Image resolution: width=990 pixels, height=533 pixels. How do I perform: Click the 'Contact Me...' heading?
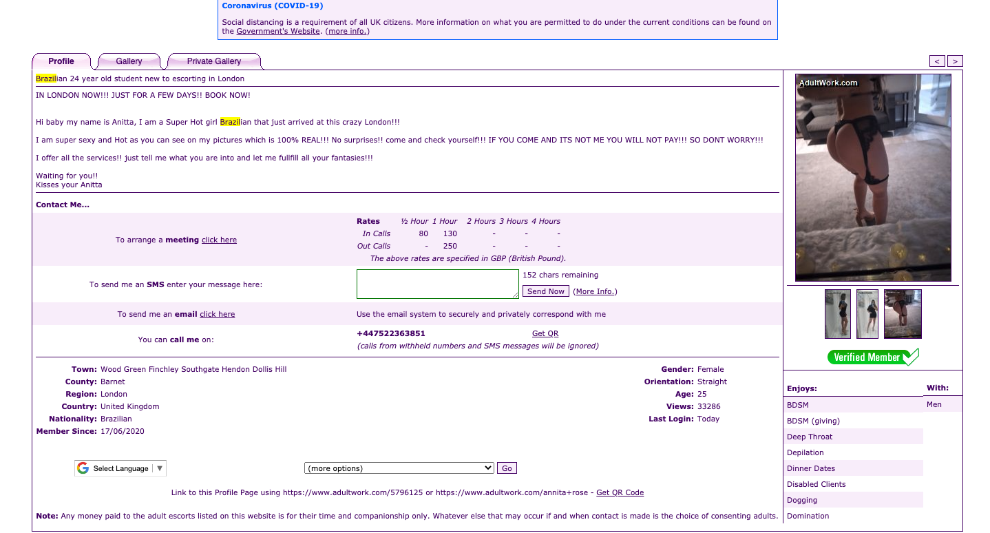(63, 205)
